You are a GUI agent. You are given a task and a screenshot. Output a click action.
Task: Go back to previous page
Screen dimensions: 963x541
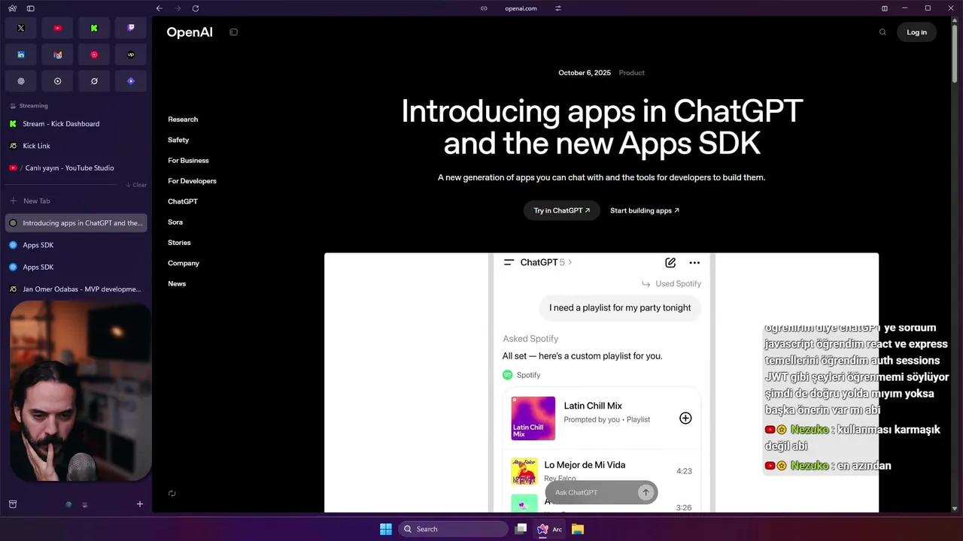coord(159,8)
